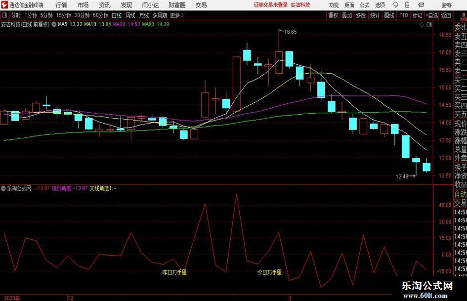Click the 现价角度 indicator label

pyautogui.click(x=62, y=188)
